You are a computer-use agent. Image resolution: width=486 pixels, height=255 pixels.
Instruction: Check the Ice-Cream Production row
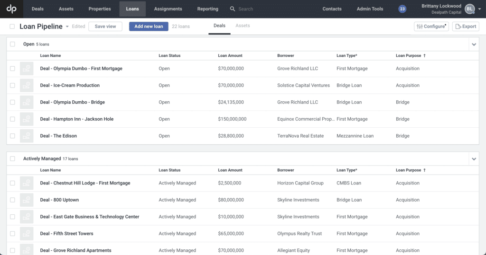(x=12, y=85)
